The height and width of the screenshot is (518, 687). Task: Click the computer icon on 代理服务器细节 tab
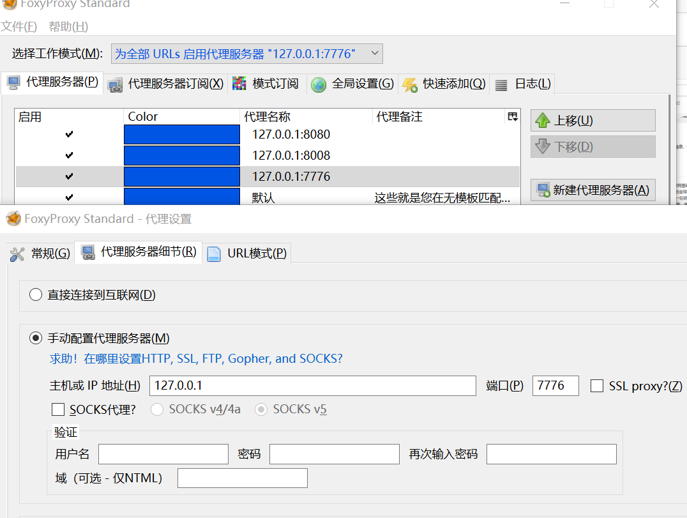88,252
